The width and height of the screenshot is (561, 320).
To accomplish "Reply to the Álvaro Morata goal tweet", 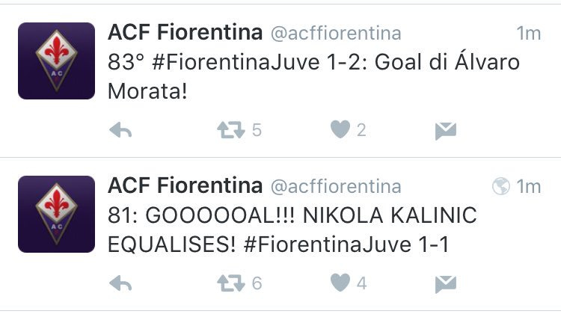I will [120, 130].
